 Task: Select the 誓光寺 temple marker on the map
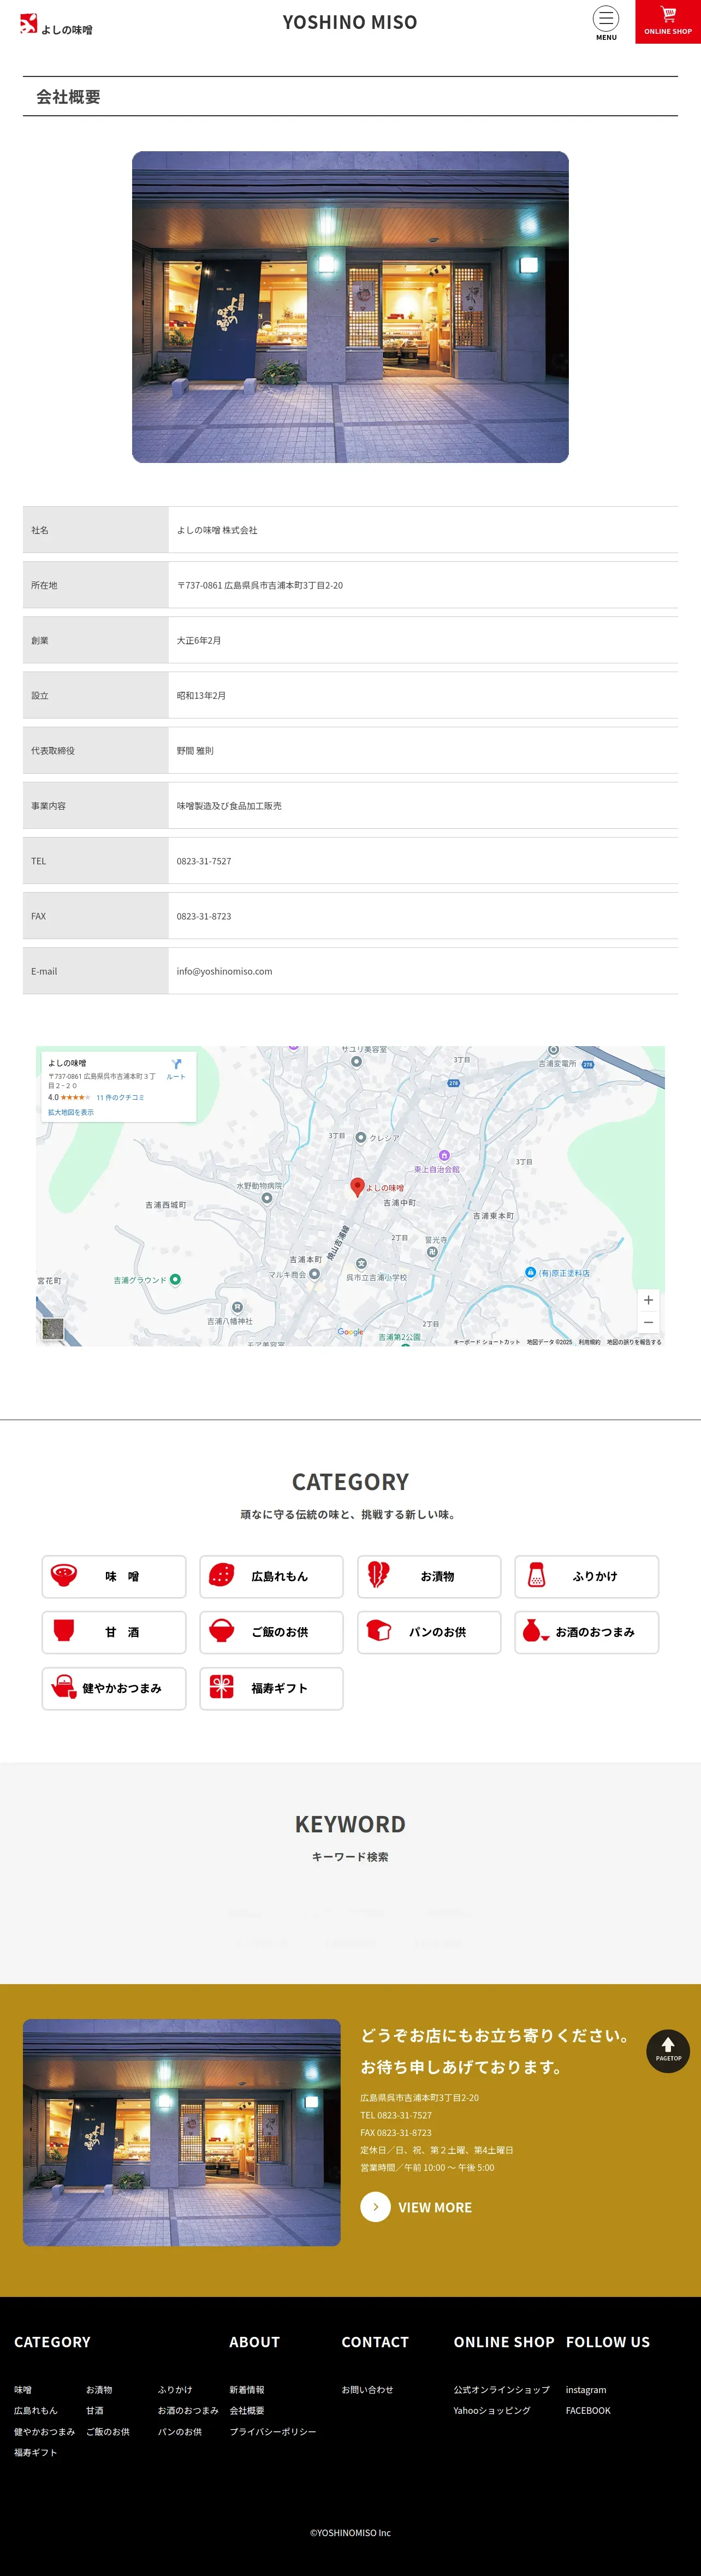pyautogui.click(x=432, y=1251)
